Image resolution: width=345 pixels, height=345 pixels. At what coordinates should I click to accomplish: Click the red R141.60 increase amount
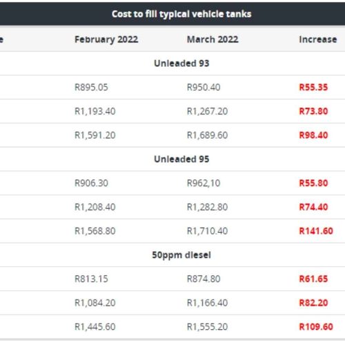click(x=316, y=231)
